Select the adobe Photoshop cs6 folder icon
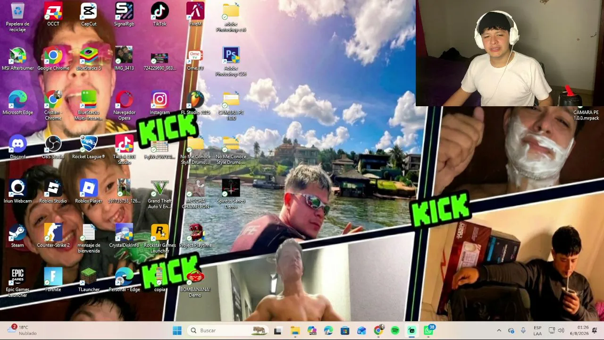This screenshot has height=340, width=604. (231, 17)
